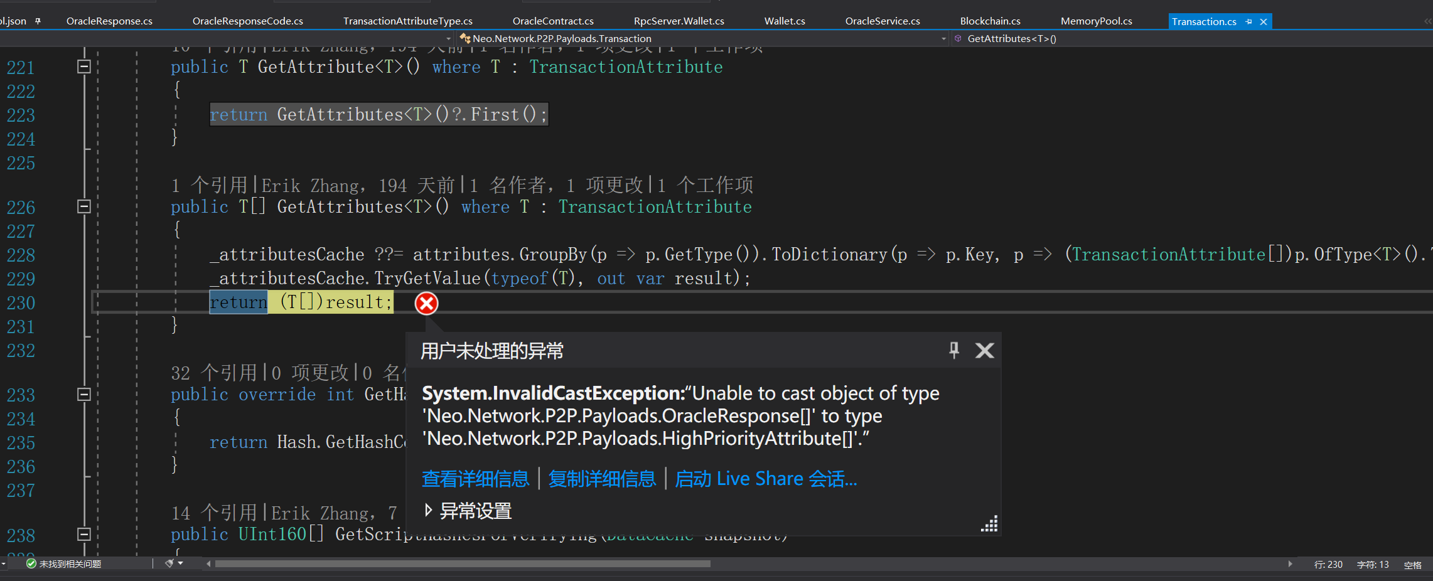Click horizontal scrollbar right arrow
The image size is (1433, 581).
coord(1290,563)
